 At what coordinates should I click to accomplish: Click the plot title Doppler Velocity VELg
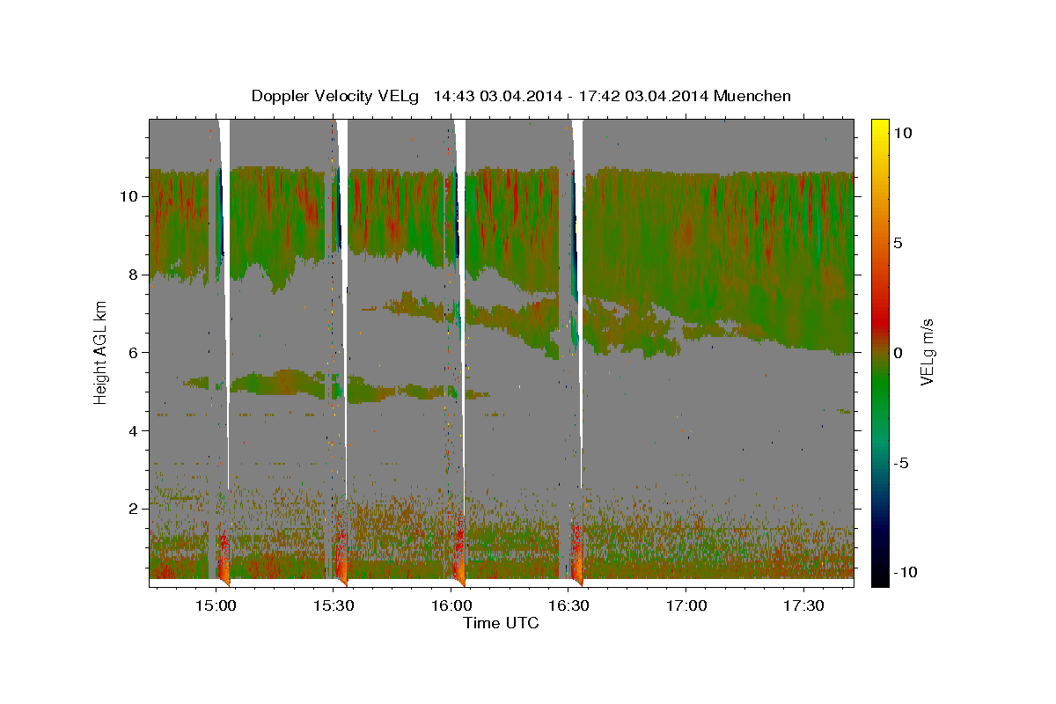(x=521, y=96)
